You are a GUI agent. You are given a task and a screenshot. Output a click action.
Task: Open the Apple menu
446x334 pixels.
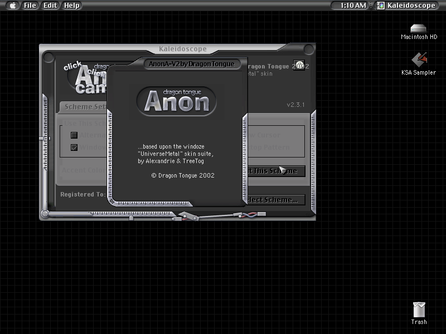pyautogui.click(x=13, y=6)
